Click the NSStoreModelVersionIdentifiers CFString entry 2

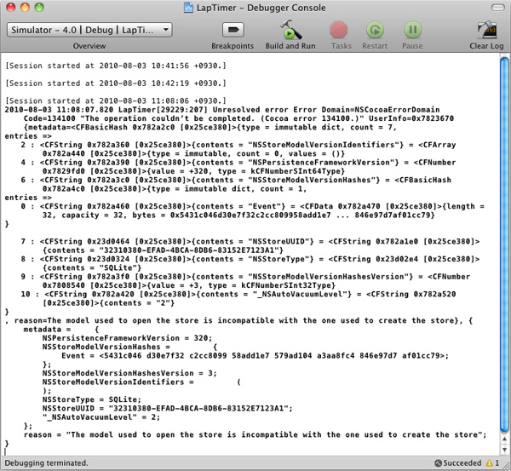238,145
